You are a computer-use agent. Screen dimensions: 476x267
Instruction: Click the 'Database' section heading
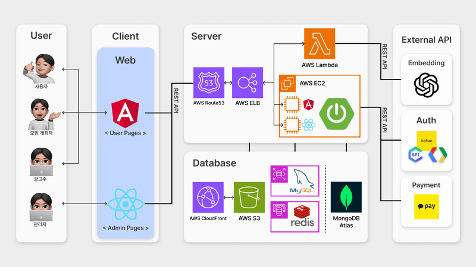[x=214, y=163]
